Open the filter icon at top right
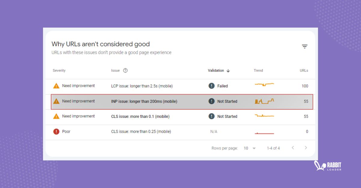 tap(305, 46)
